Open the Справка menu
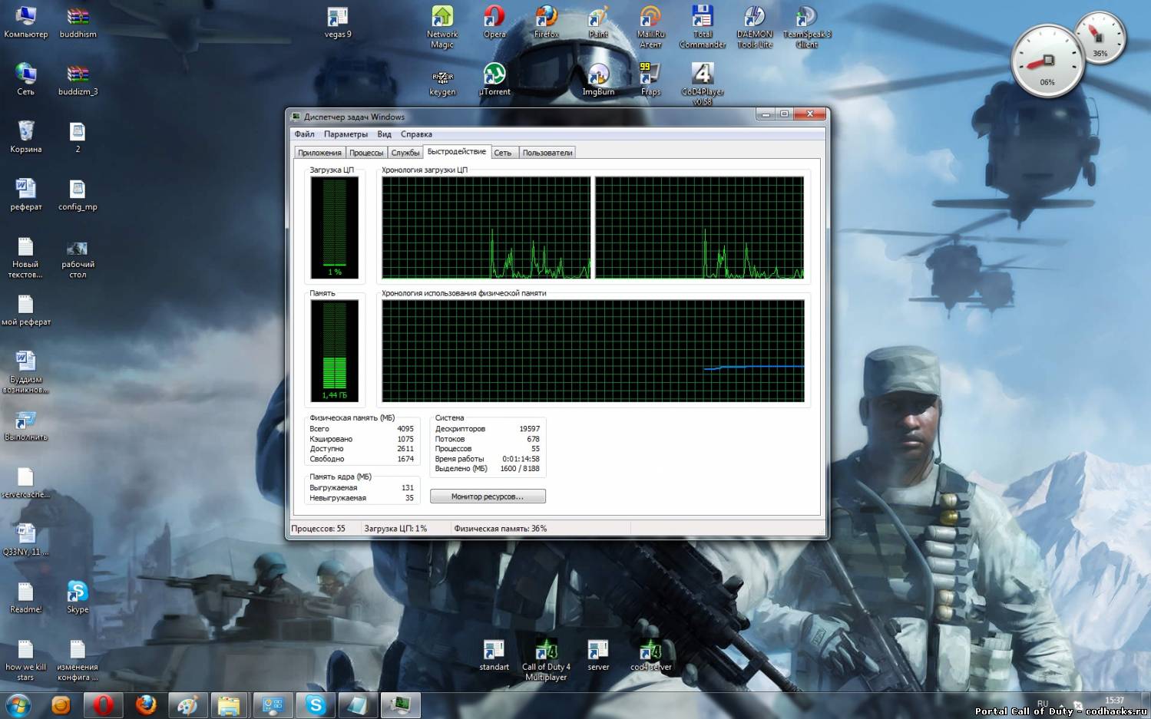Viewport: 1151px width, 719px height. 416,134
